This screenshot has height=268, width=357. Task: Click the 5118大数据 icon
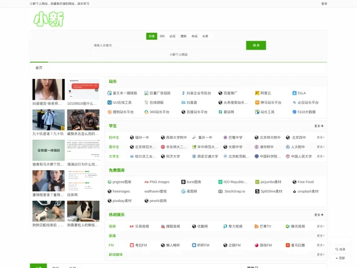click(x=294, y=112)
